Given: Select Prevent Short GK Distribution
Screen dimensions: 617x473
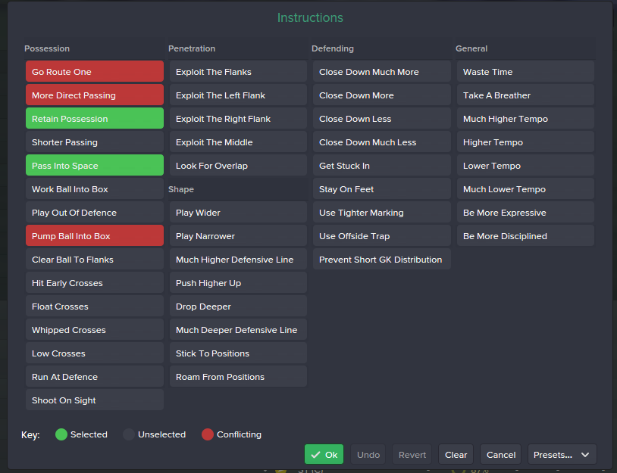Looking at the screenshot, I should (382, 259).
